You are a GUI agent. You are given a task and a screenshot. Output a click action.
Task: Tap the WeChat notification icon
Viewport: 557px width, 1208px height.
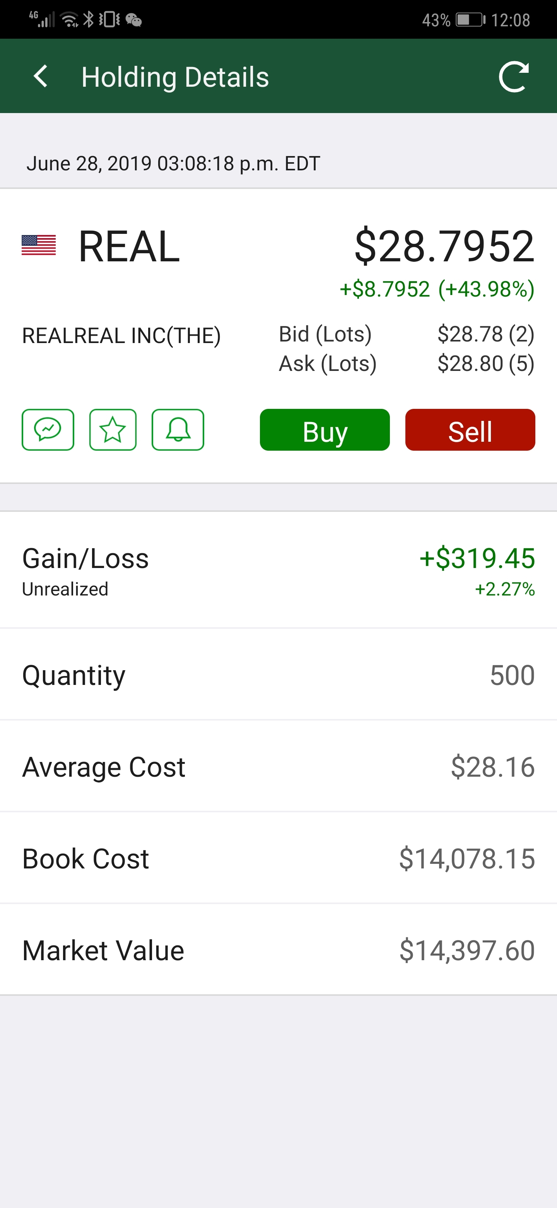133,20
